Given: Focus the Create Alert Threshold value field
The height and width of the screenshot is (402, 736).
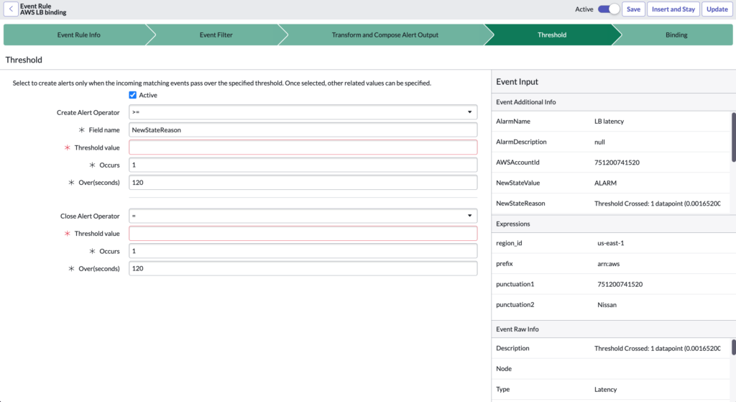Looking at the screenshot, I should [x=303, y=147].
